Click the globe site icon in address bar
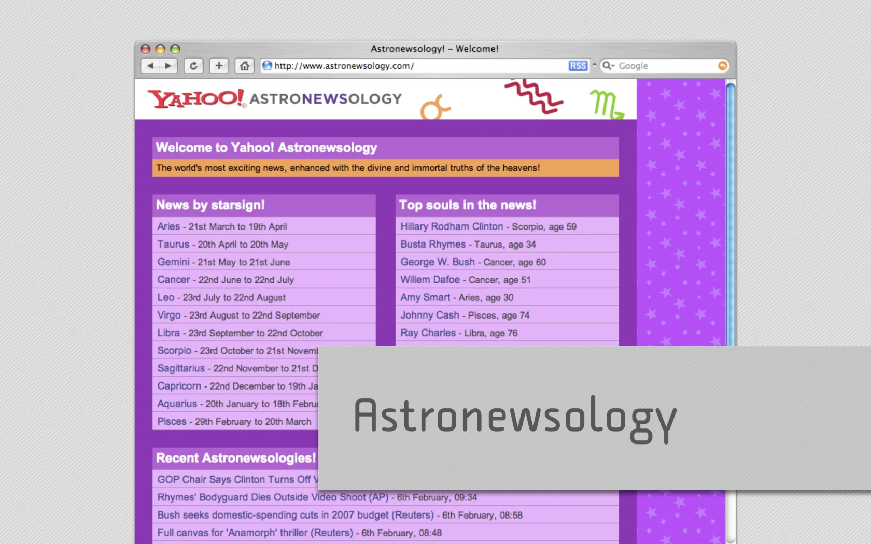This screenshot has height=544, width=871. point(267,66)
